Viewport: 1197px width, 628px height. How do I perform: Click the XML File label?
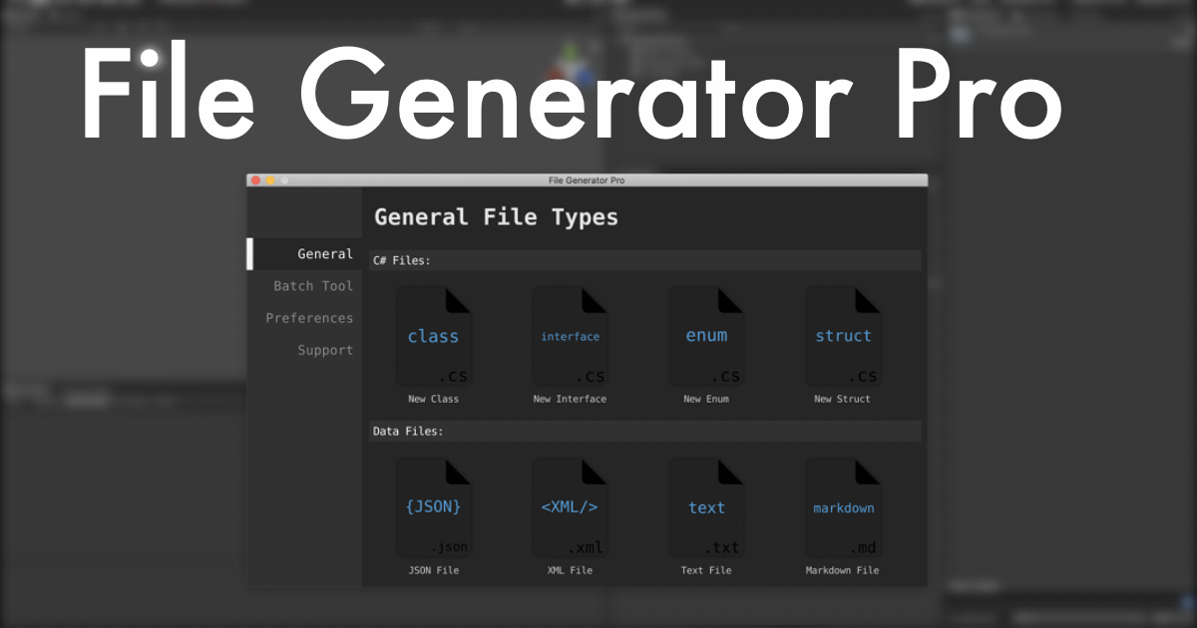tap(570, 569)
